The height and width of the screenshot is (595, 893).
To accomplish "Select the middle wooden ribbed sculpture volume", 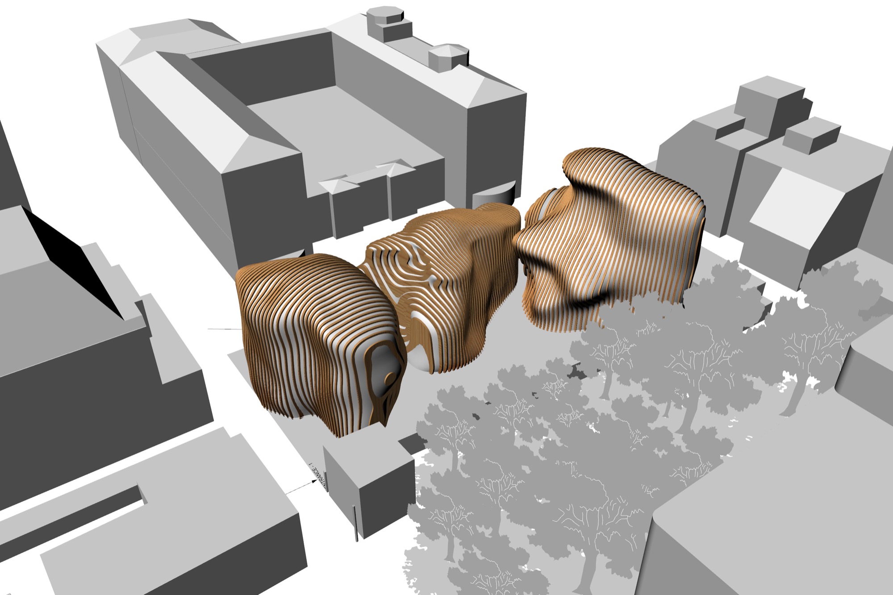I will [x=451, y=277].
